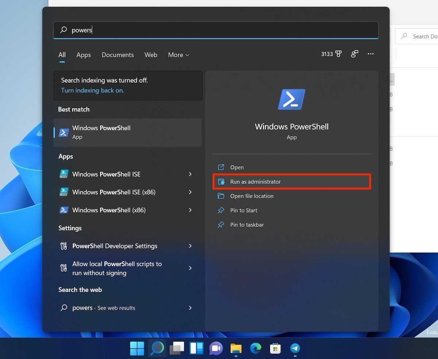
Task: Click the Run as administrator shield icon
Action: click(x=221, y=182)
